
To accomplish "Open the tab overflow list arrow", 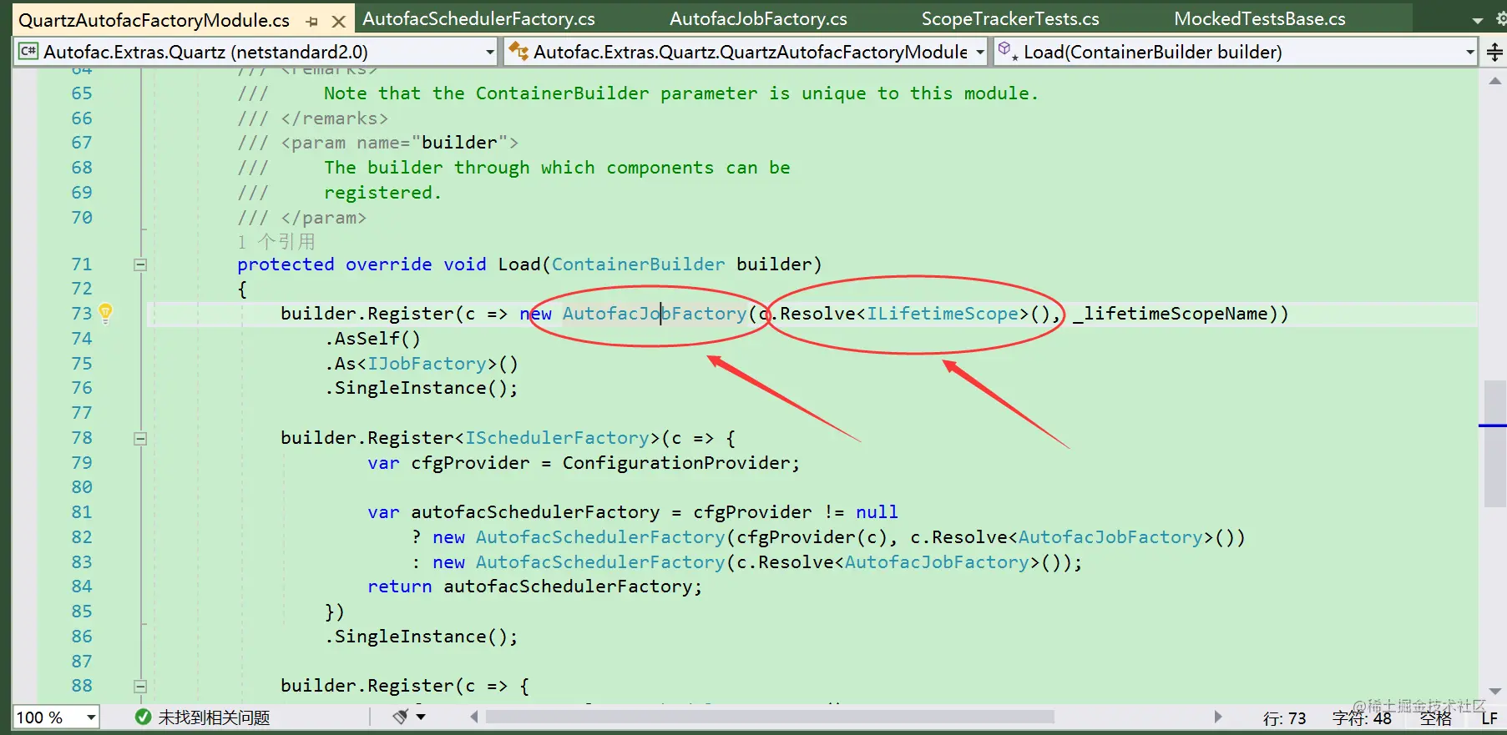I will (x=1477, y=20).
